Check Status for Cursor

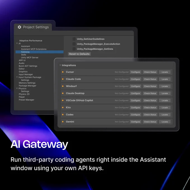click(150, 72)
